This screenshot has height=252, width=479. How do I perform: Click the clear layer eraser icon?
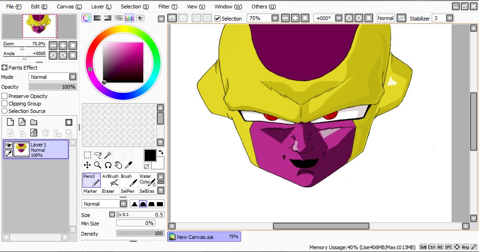pos(34,133)
